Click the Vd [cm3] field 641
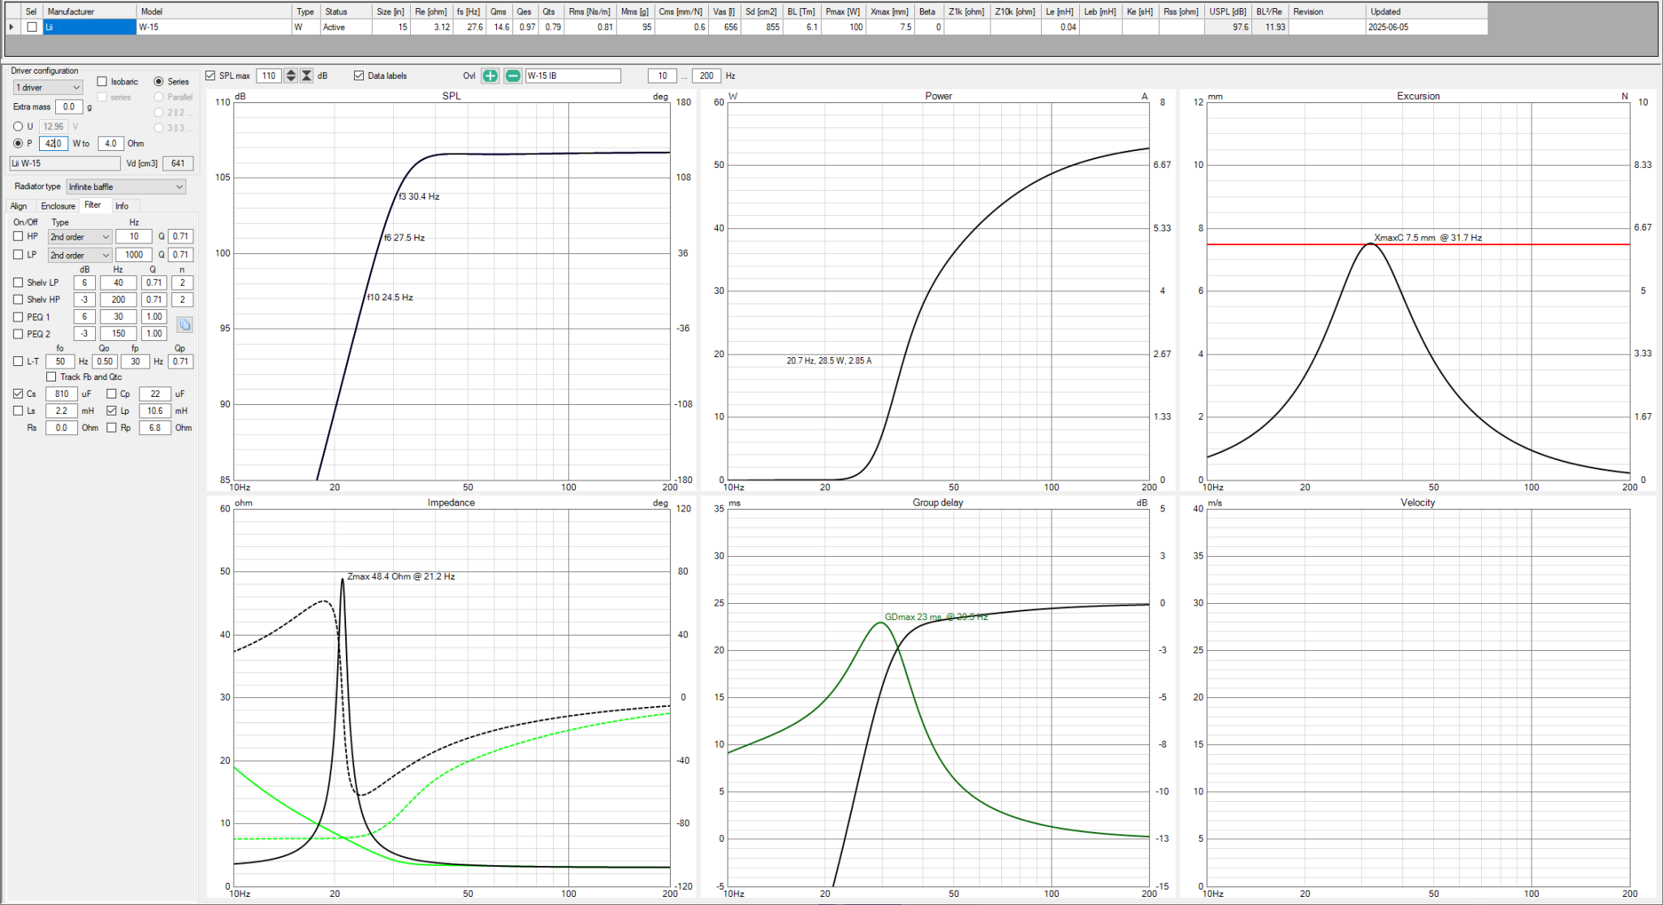Screen dimensions: 1663x905 pyautogui.click(x=178, y=163)
